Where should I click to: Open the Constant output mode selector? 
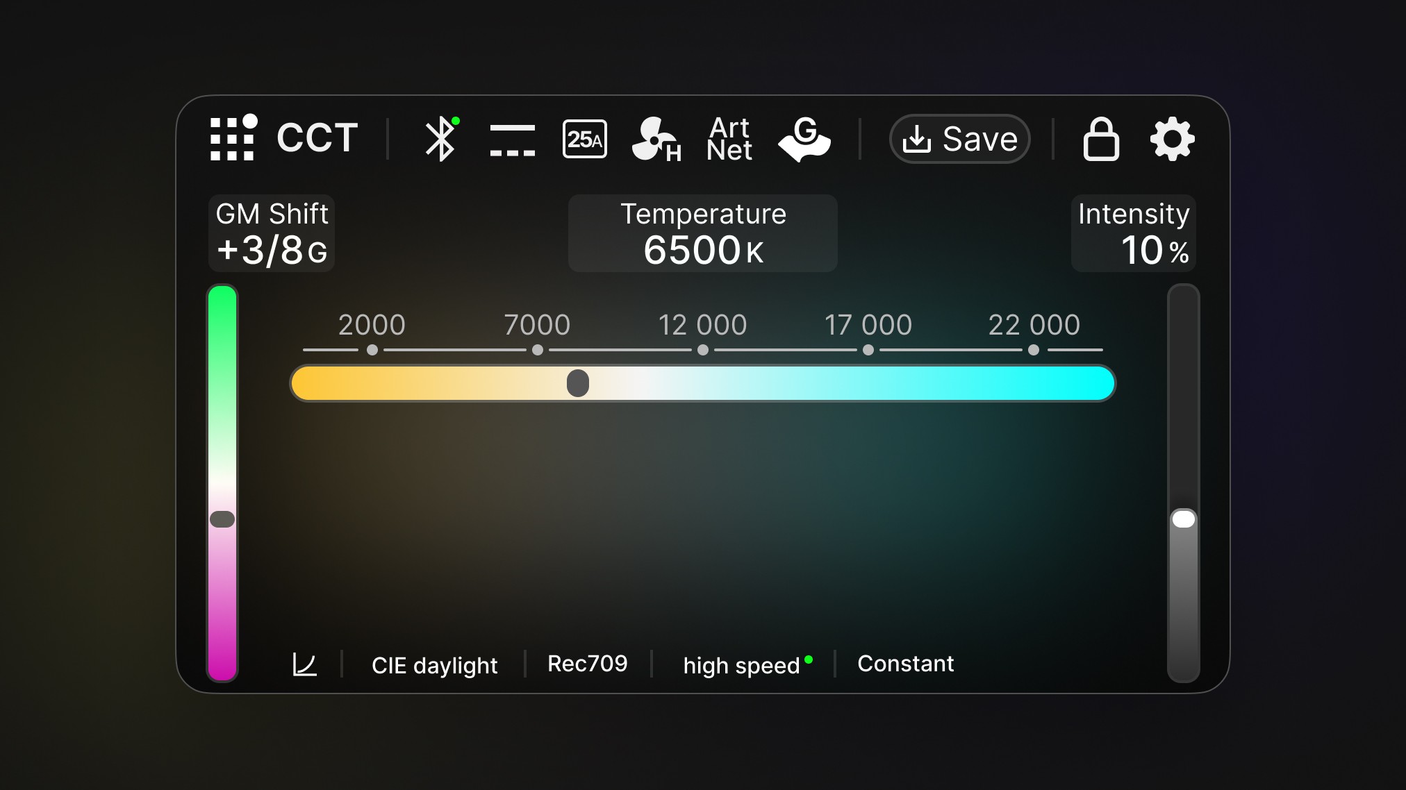click(905, 664)
